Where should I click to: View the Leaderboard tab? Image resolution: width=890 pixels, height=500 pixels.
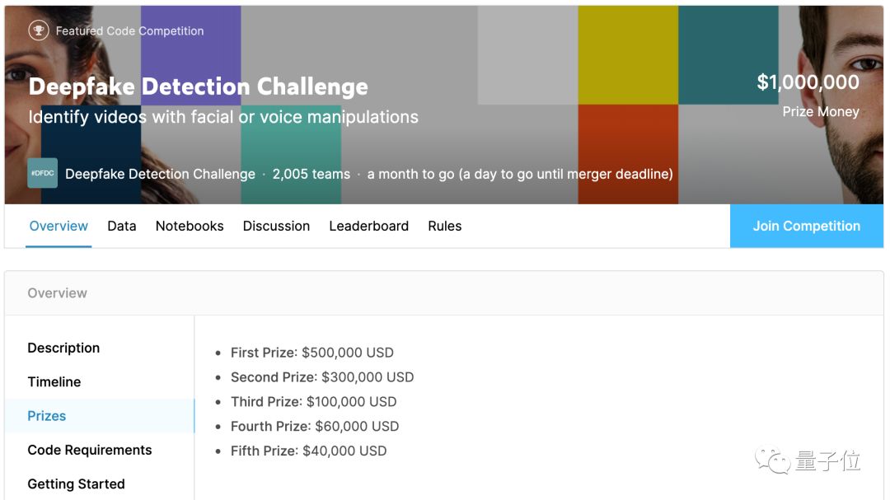pos(368,226)
